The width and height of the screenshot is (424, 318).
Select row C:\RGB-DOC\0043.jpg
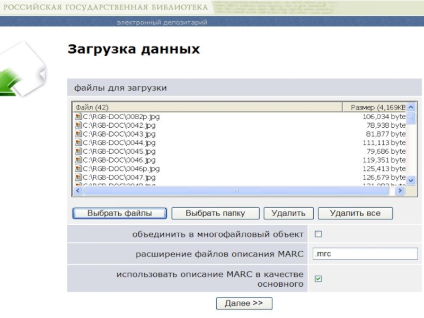[240, 134]
